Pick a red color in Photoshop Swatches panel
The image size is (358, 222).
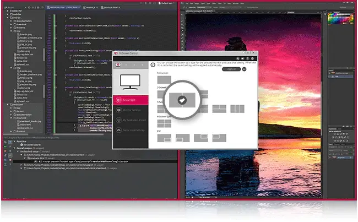[x=329, y=15]
